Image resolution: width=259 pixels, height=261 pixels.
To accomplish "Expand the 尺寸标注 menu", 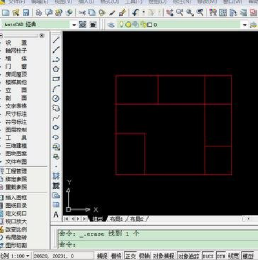I will click(x=16, y=114).
